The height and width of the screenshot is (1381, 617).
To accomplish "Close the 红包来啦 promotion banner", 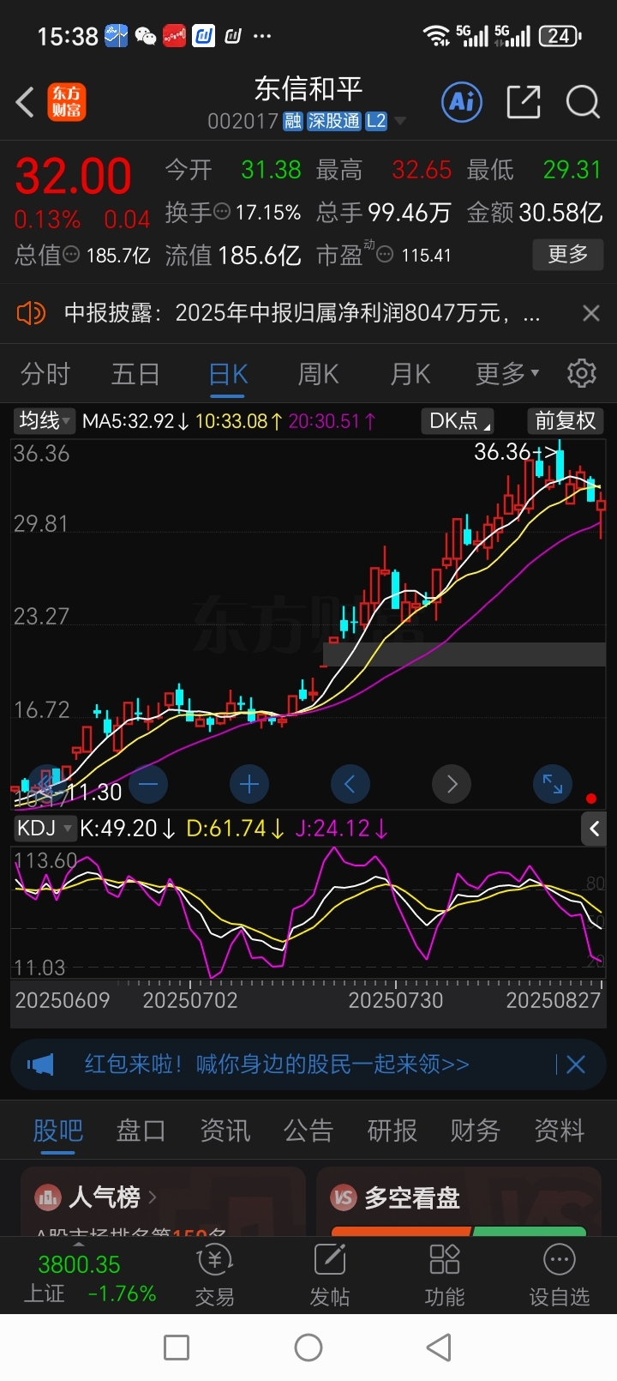I will point(576,1064).
